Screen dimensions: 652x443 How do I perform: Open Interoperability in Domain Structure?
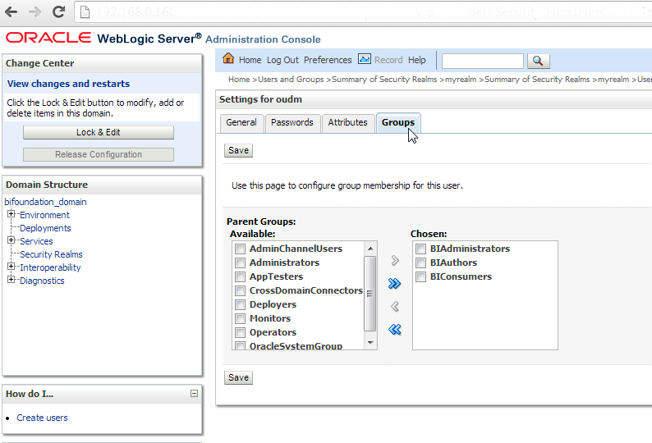(x=50, y=267)
